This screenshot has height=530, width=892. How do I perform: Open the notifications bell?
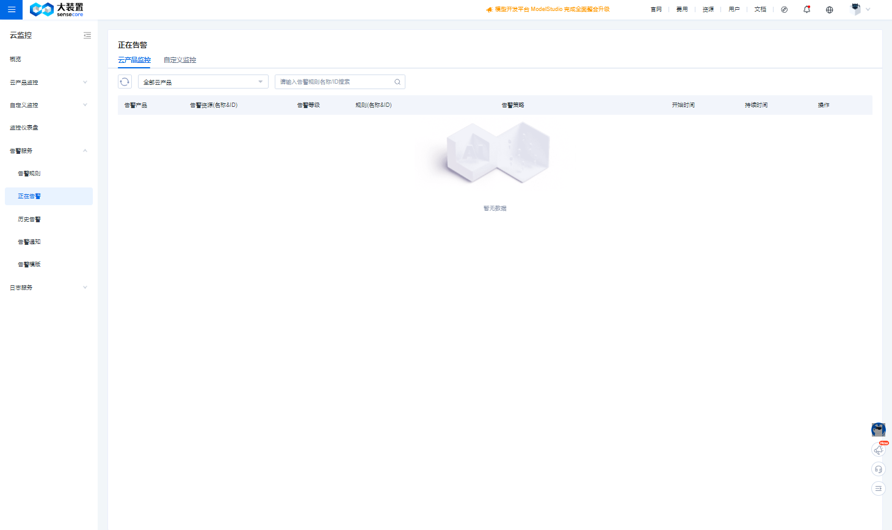click(807, 10)
